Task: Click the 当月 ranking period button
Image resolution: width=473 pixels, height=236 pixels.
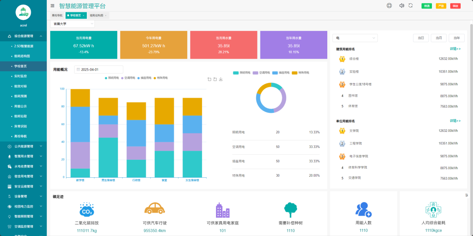Action: [x=439, y=38]
